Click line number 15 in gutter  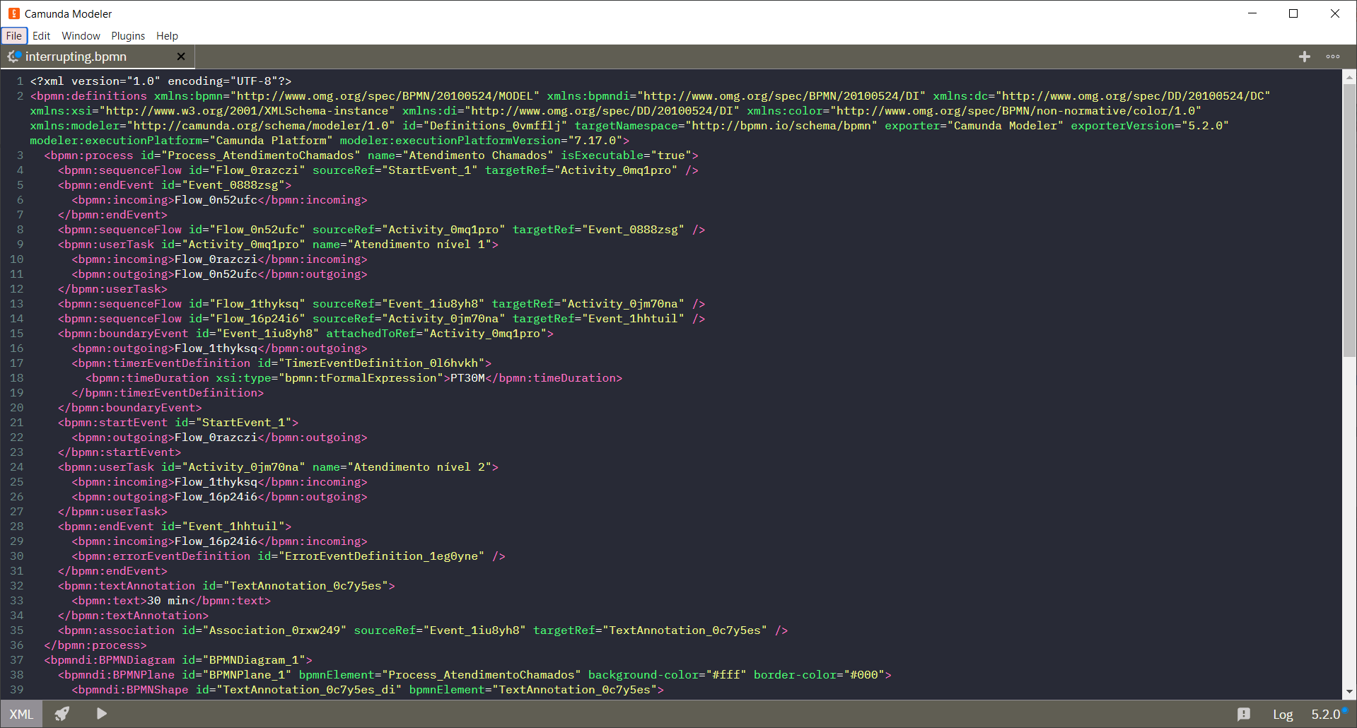pyautogui.click(x=16, y=333)
